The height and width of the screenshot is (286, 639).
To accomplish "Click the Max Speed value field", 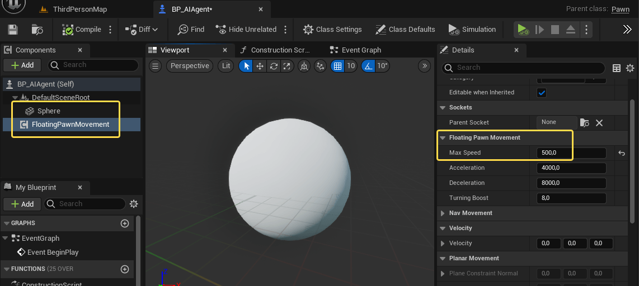I will (571, 153).
